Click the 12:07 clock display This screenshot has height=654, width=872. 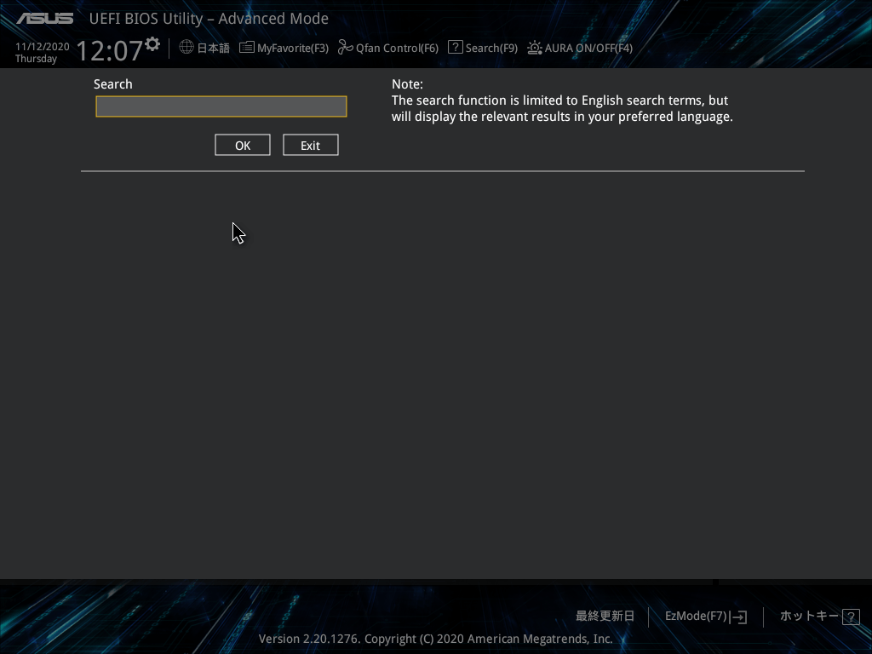click(x=110, y=50)
